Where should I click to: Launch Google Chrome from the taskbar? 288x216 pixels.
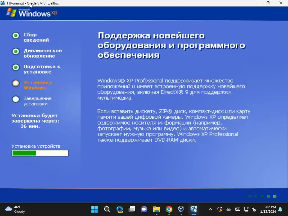[x=169, y=209]
